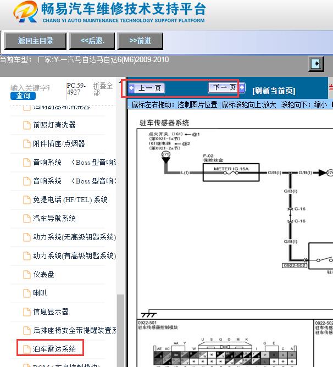Open 动力系统(有高级钥匙系统) entry
Screen dimensions: 333x367
coord(75,255)
